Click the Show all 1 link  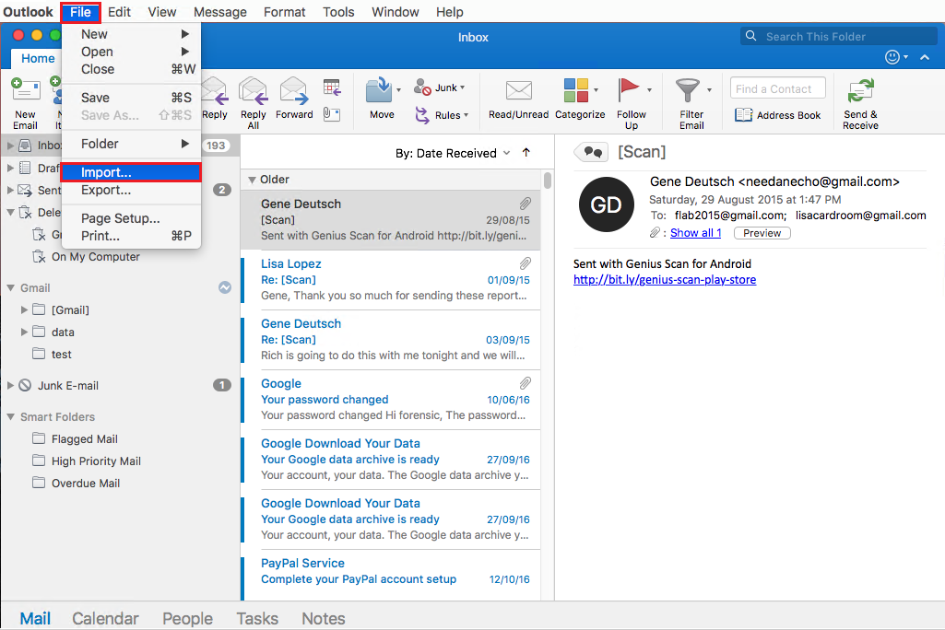click(695, 233)
